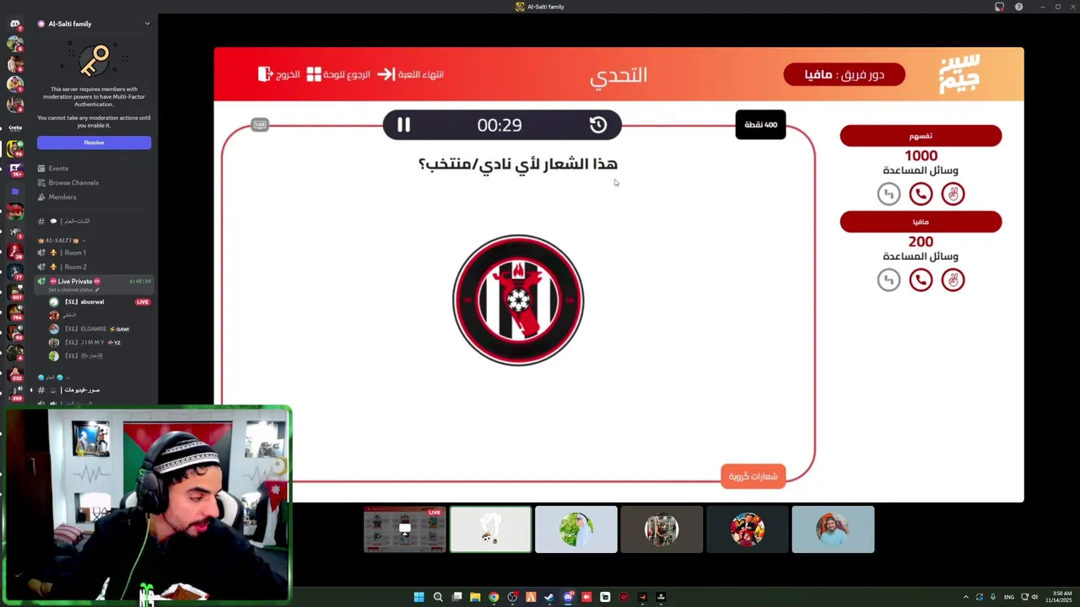Pause the question countdown timer
Viewport: 1080px width, 607px height.
[x=403, y=125]
